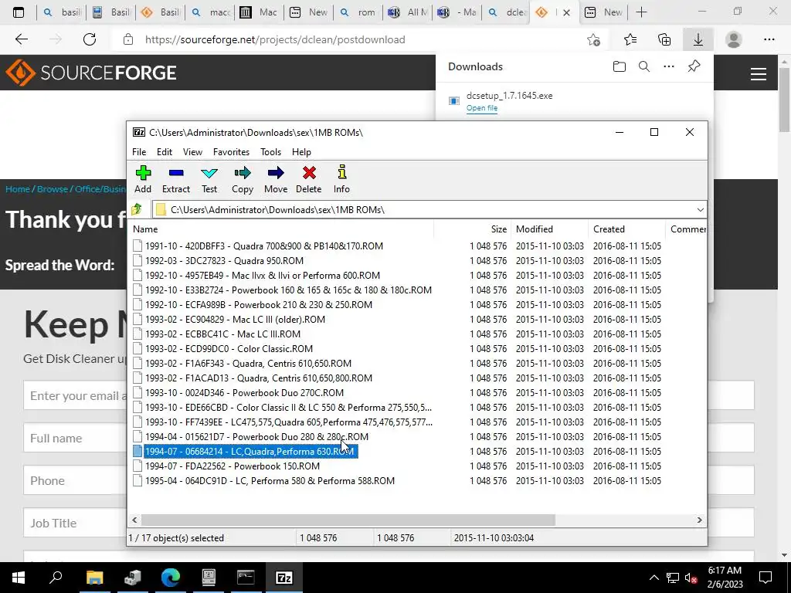Close the active SourceForge tab
Image resolution: width=791 pixels, height=593 pixels.
point(566,12)
